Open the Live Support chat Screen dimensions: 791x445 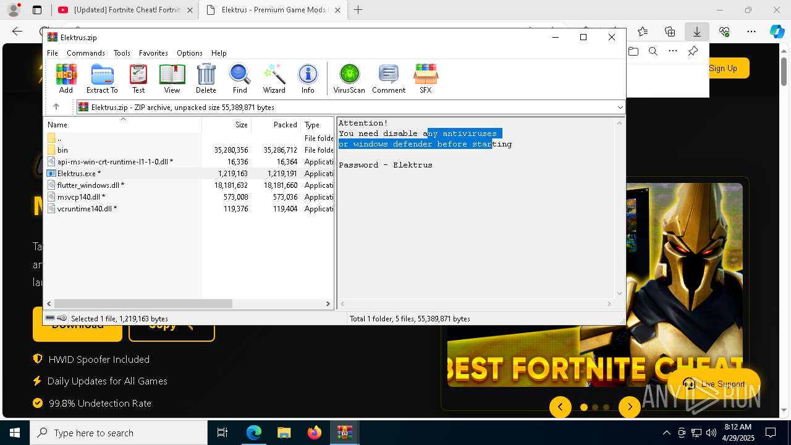click(714, 384)
